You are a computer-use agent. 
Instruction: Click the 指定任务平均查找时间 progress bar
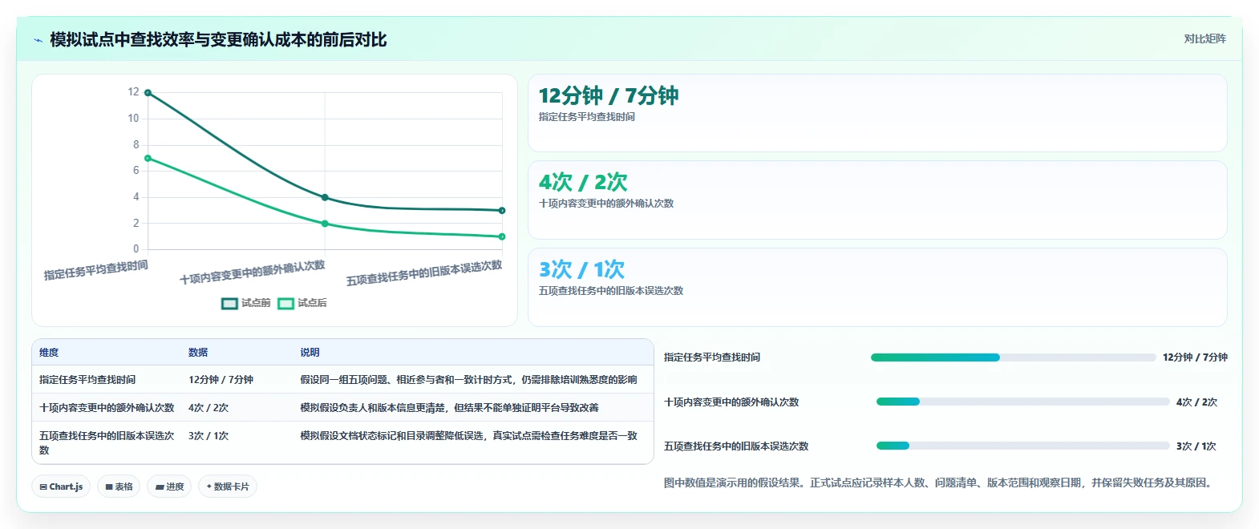click(1012, 357)
